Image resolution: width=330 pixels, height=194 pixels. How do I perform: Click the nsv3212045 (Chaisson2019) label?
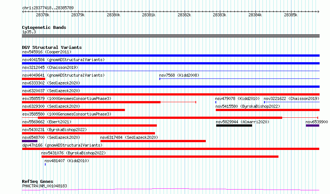(x=50, y=67)
